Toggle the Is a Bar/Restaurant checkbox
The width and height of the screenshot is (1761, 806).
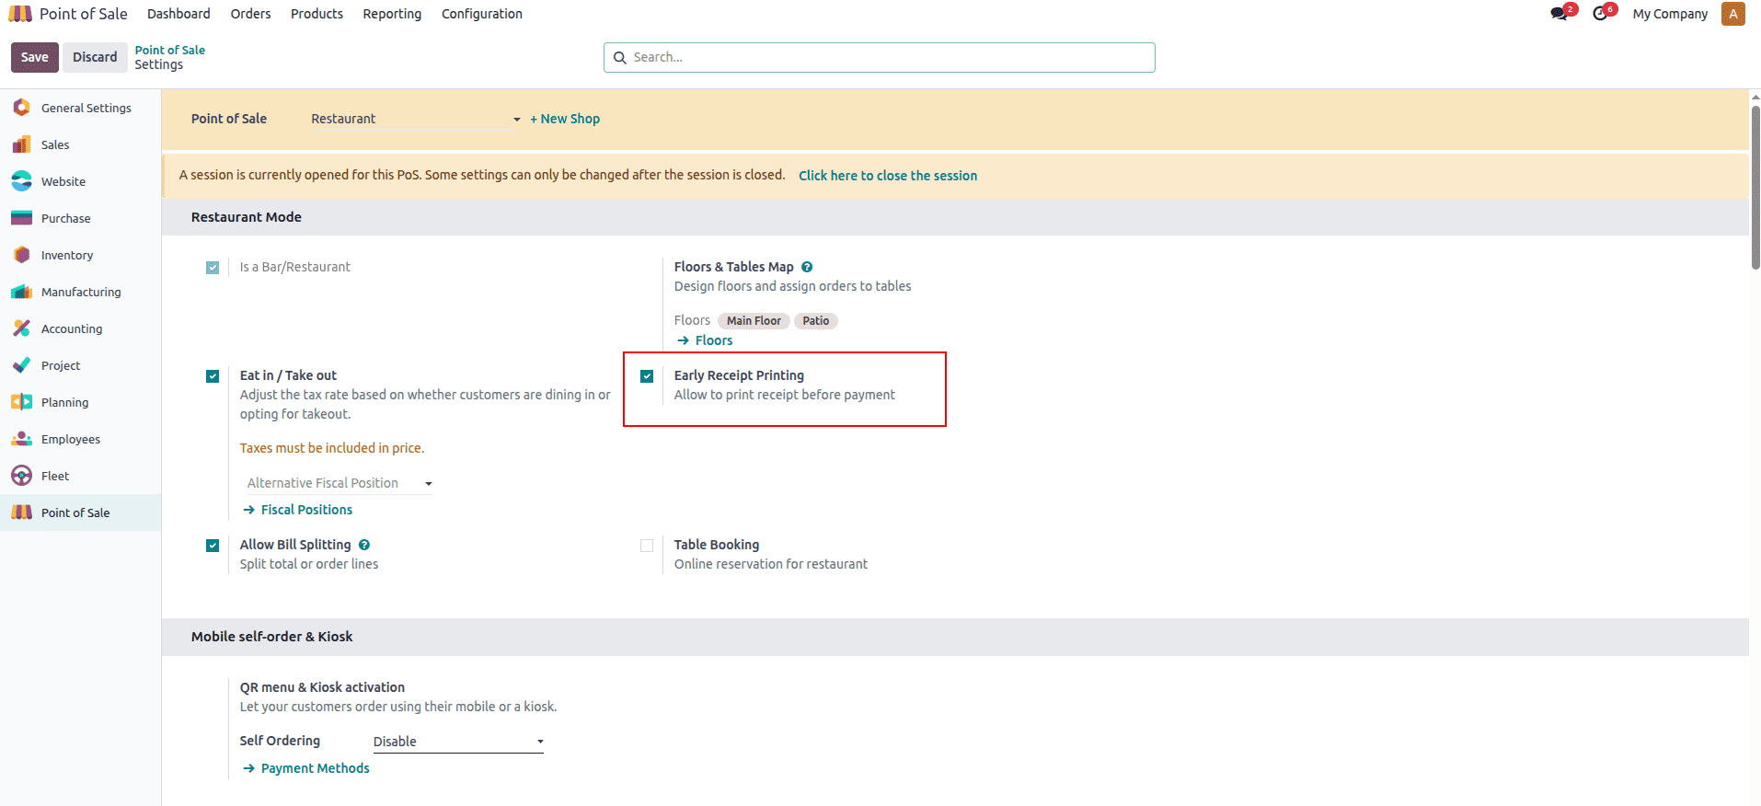(x=213, y=268)
